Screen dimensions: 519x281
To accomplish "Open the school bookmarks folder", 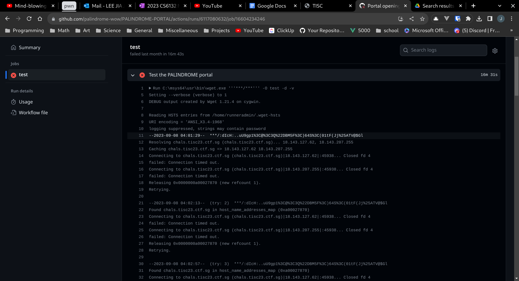I will (387, 31).
